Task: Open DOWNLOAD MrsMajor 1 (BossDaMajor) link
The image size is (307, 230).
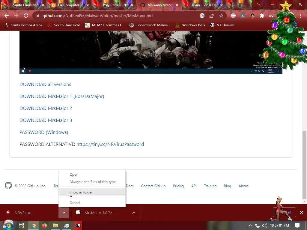Action: [62, 96]
